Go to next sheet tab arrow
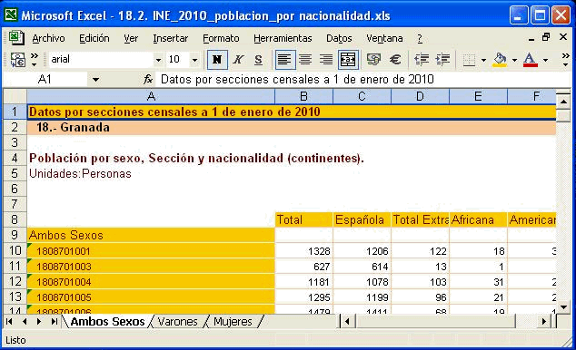 [39, 321]
